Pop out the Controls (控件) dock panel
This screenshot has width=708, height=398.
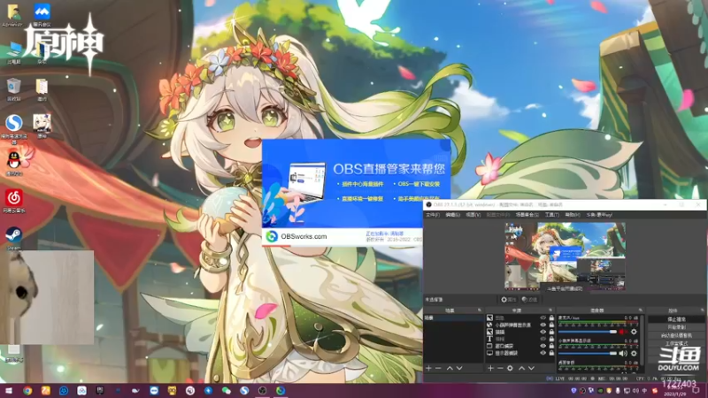pos(702,310)
